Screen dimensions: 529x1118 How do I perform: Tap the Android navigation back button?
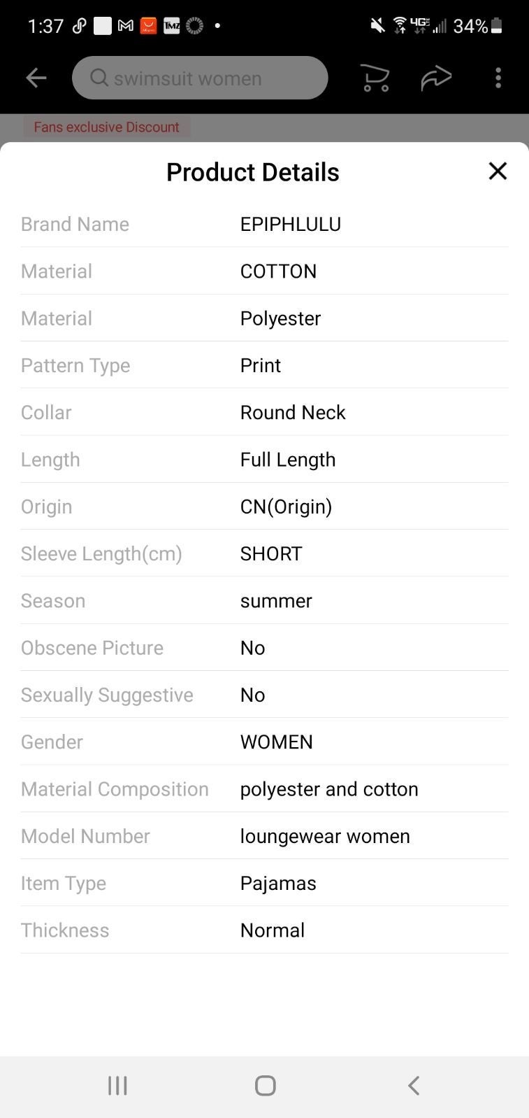click(414, 1085)
